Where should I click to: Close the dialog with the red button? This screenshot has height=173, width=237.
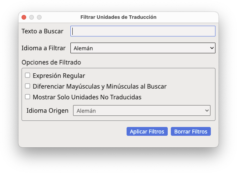pos(24,17)
